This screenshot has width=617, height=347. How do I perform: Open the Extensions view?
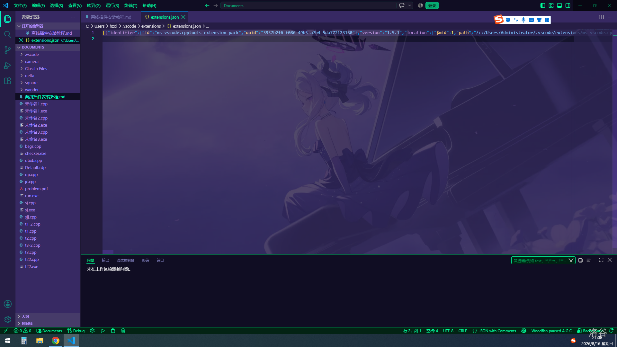click(8, 81)
